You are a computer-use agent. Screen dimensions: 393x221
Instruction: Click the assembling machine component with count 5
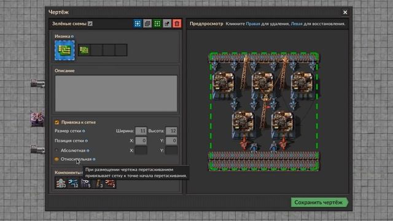85,183
